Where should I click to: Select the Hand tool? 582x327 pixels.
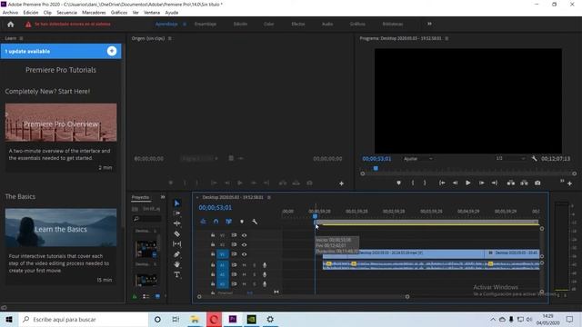(177, 264)
